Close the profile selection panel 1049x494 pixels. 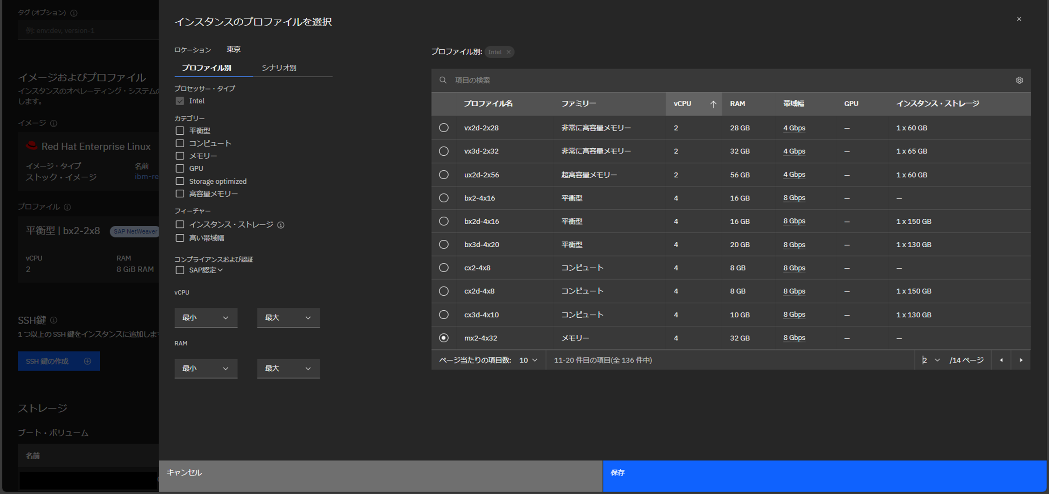pyautogui.click(x=1019, y=19)
